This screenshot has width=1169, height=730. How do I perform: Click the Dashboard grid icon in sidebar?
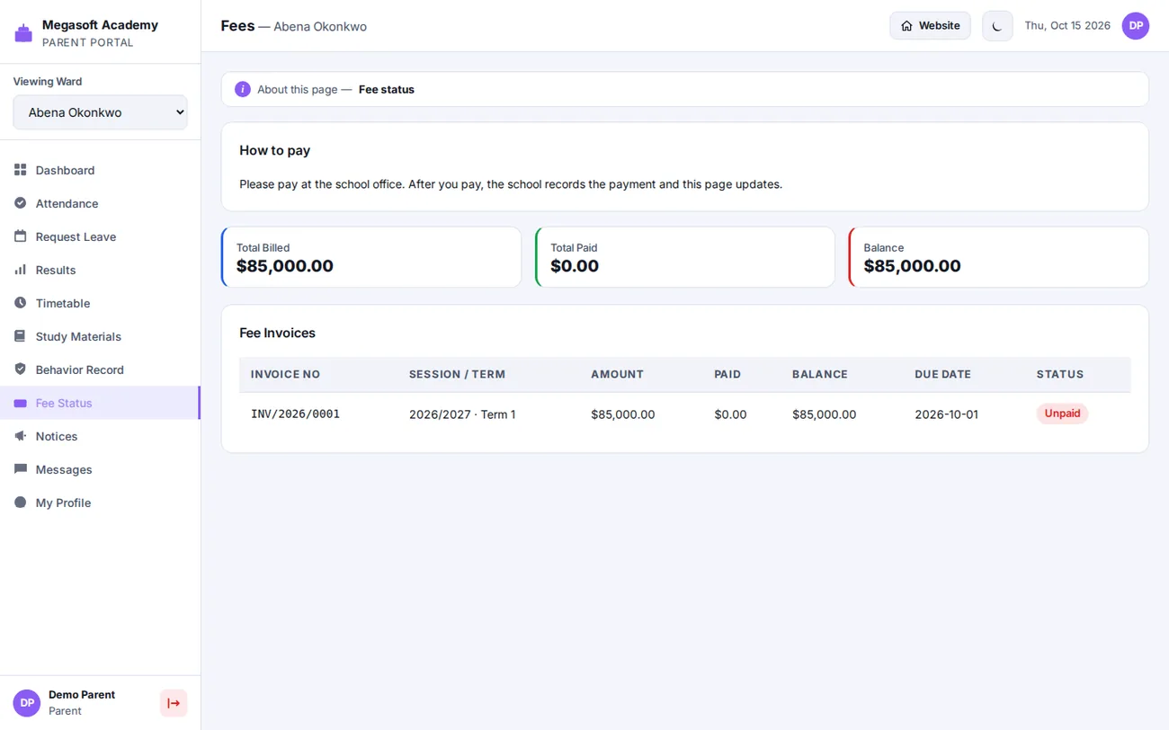click(21, 170)
